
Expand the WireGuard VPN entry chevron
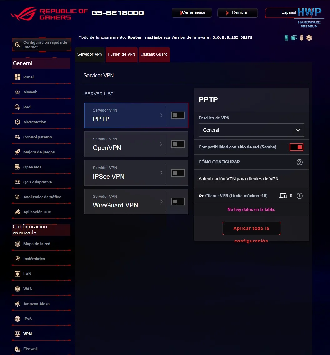(x=161, y=202)
